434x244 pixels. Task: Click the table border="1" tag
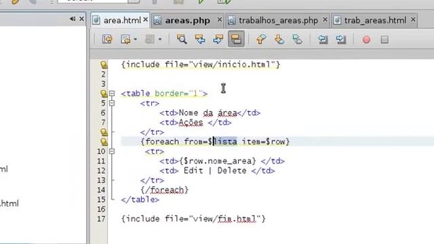164,94
